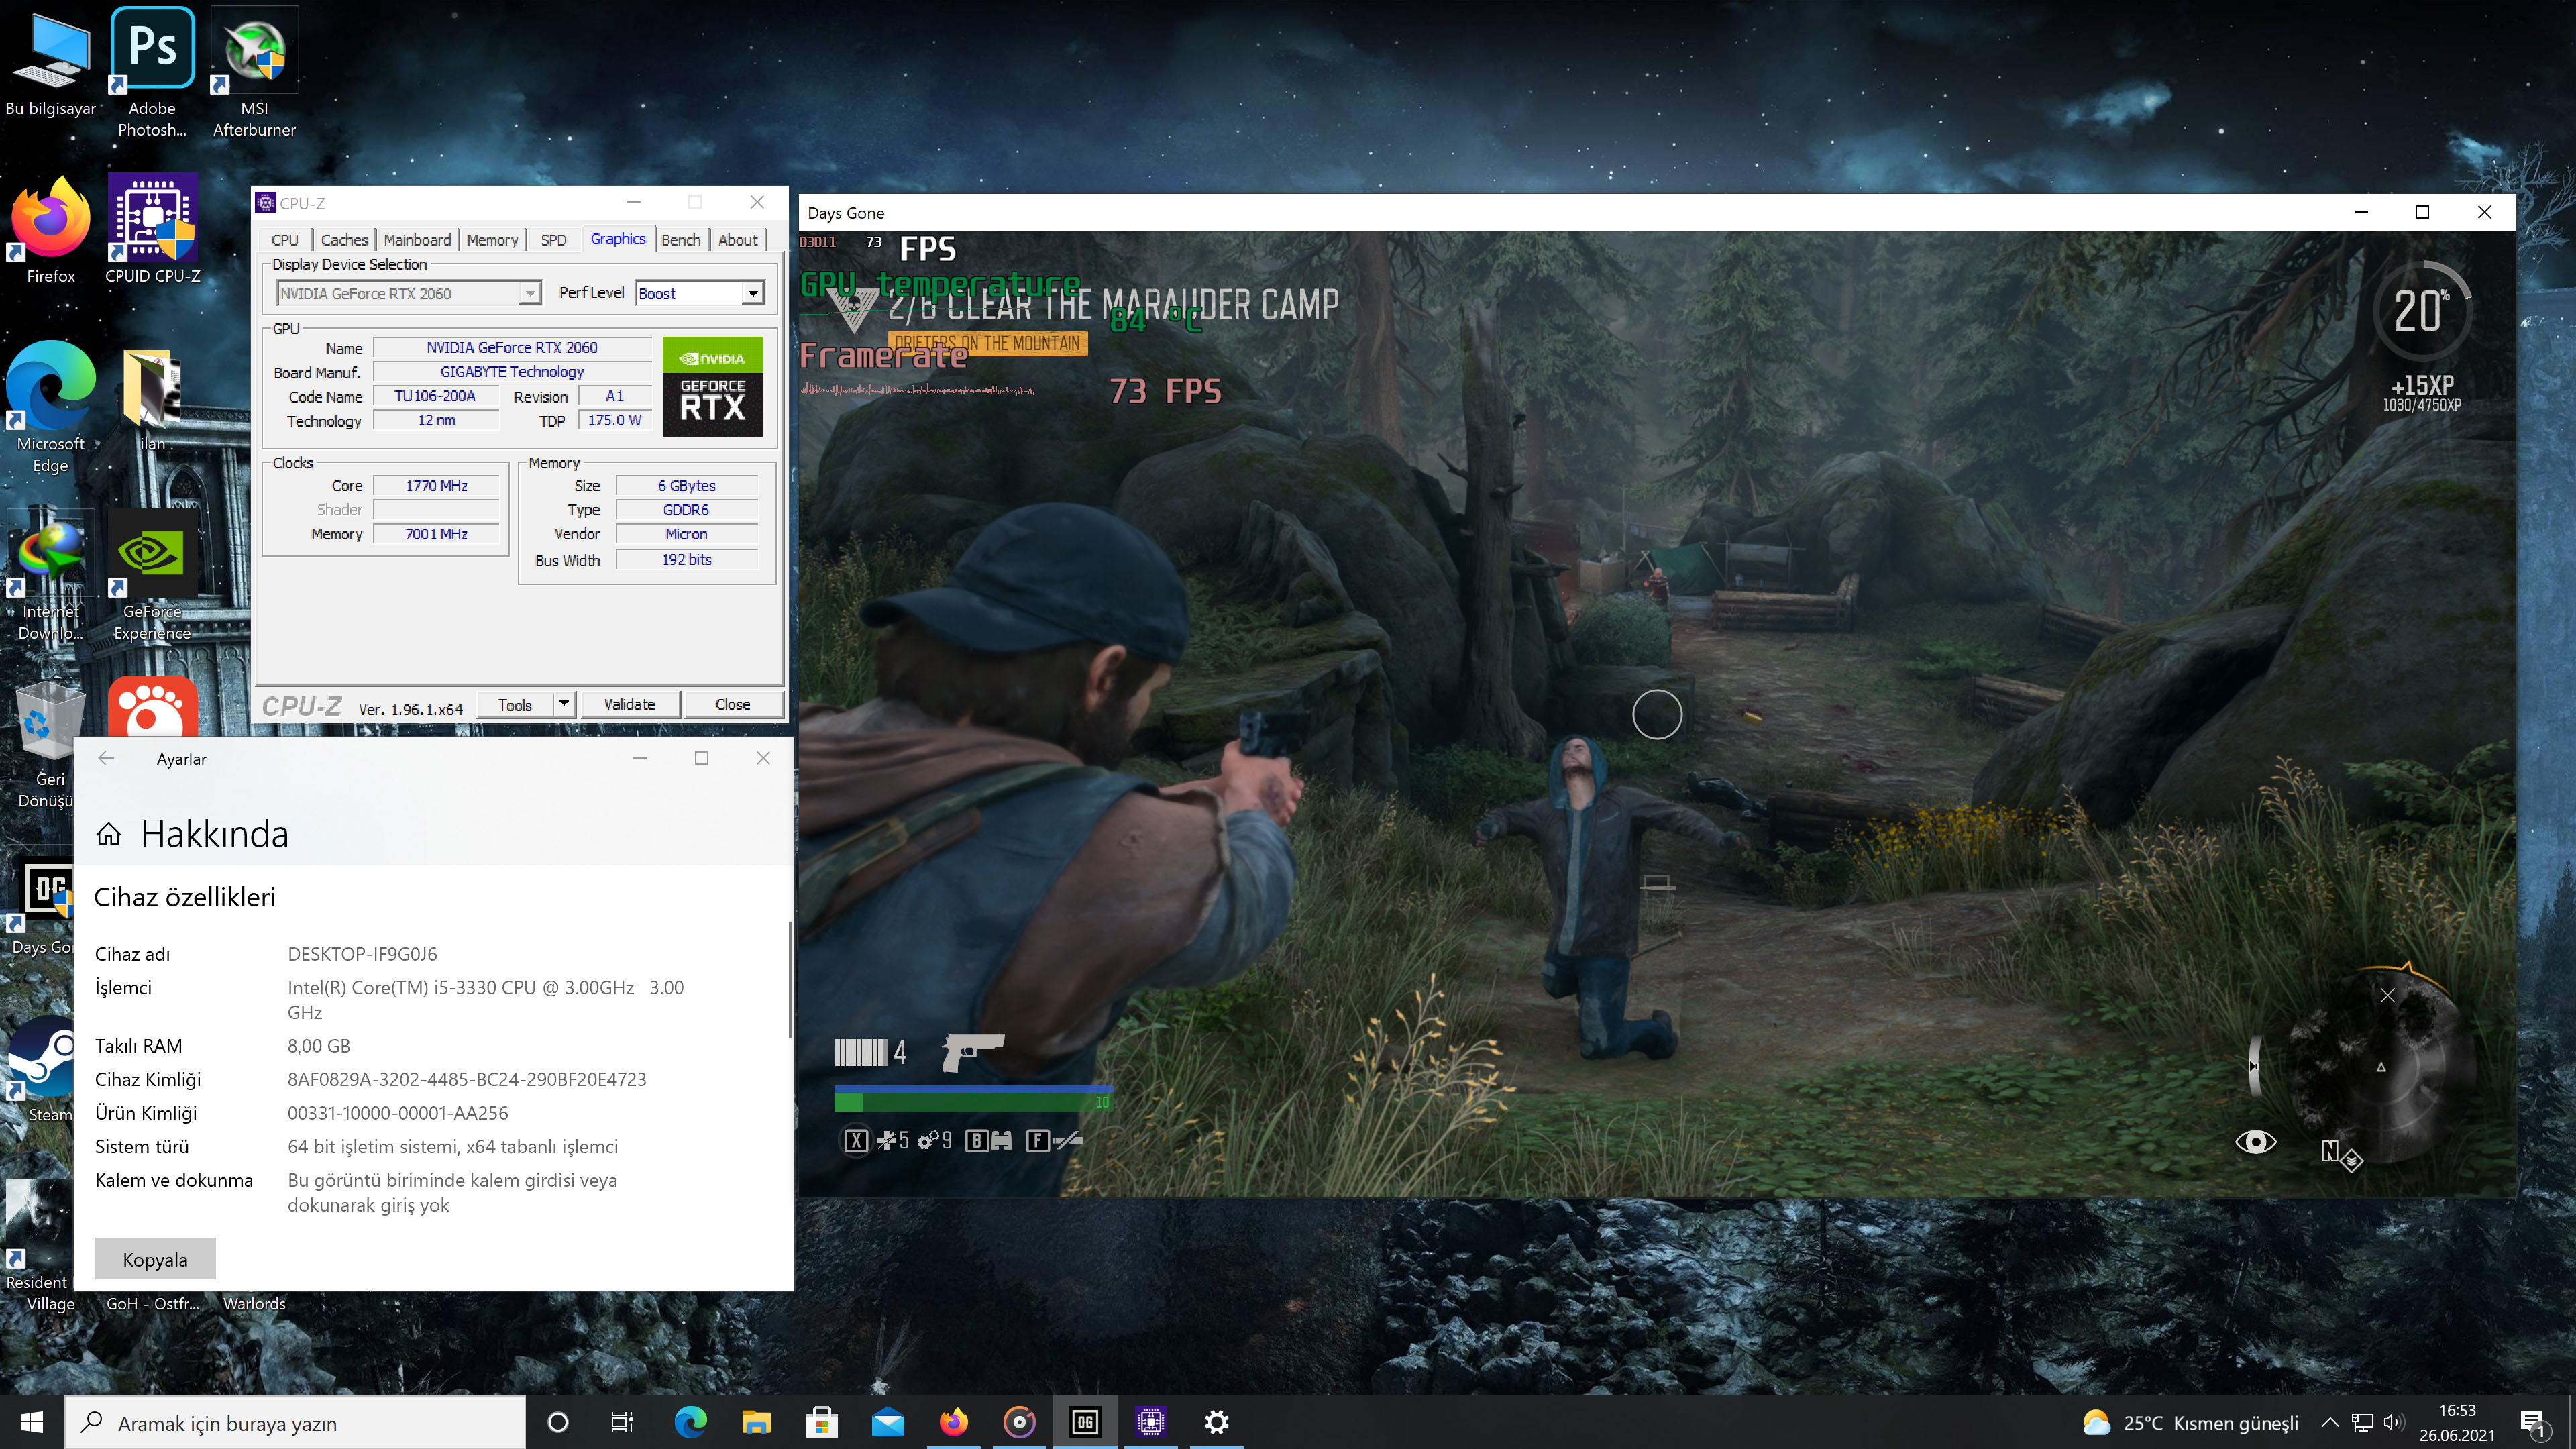The height and width of the screenshot is (1449, 2576).
Task: Click the TDP 175.0 W value
Action: 615,421
